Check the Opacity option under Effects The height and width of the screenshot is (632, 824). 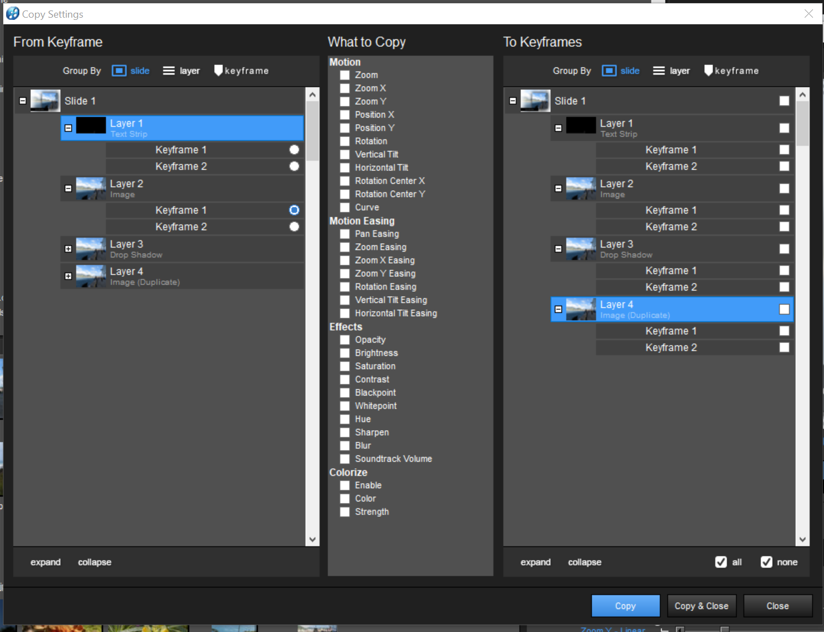tap(345, 340)
